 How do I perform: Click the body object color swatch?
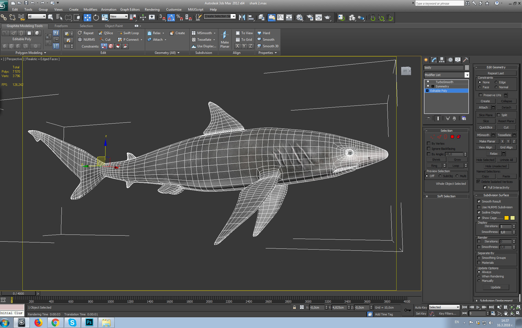coord(467,68)
